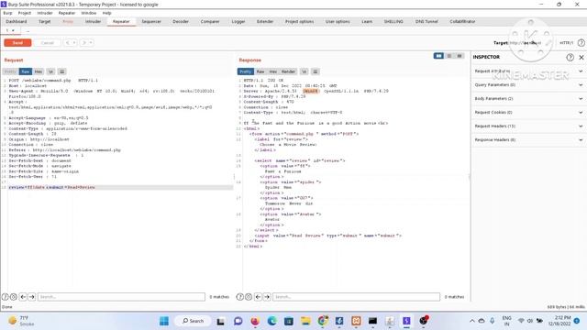Open Response search settings gear icon

249,297
